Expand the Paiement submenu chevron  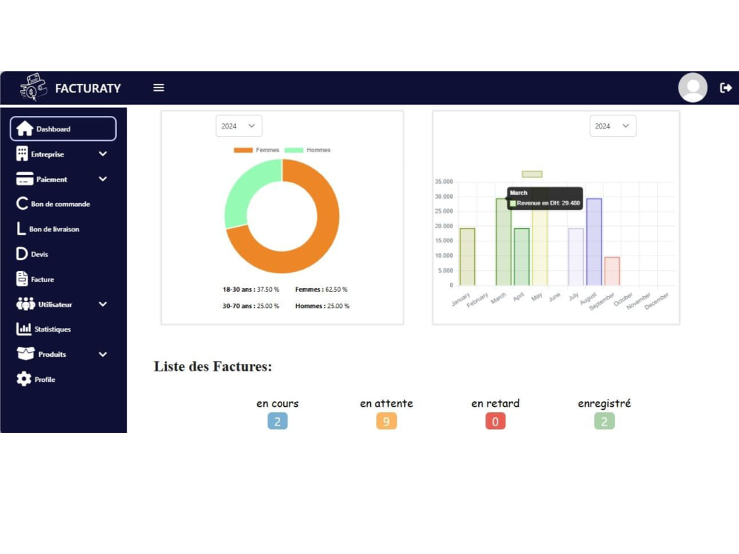click(103, 179)
